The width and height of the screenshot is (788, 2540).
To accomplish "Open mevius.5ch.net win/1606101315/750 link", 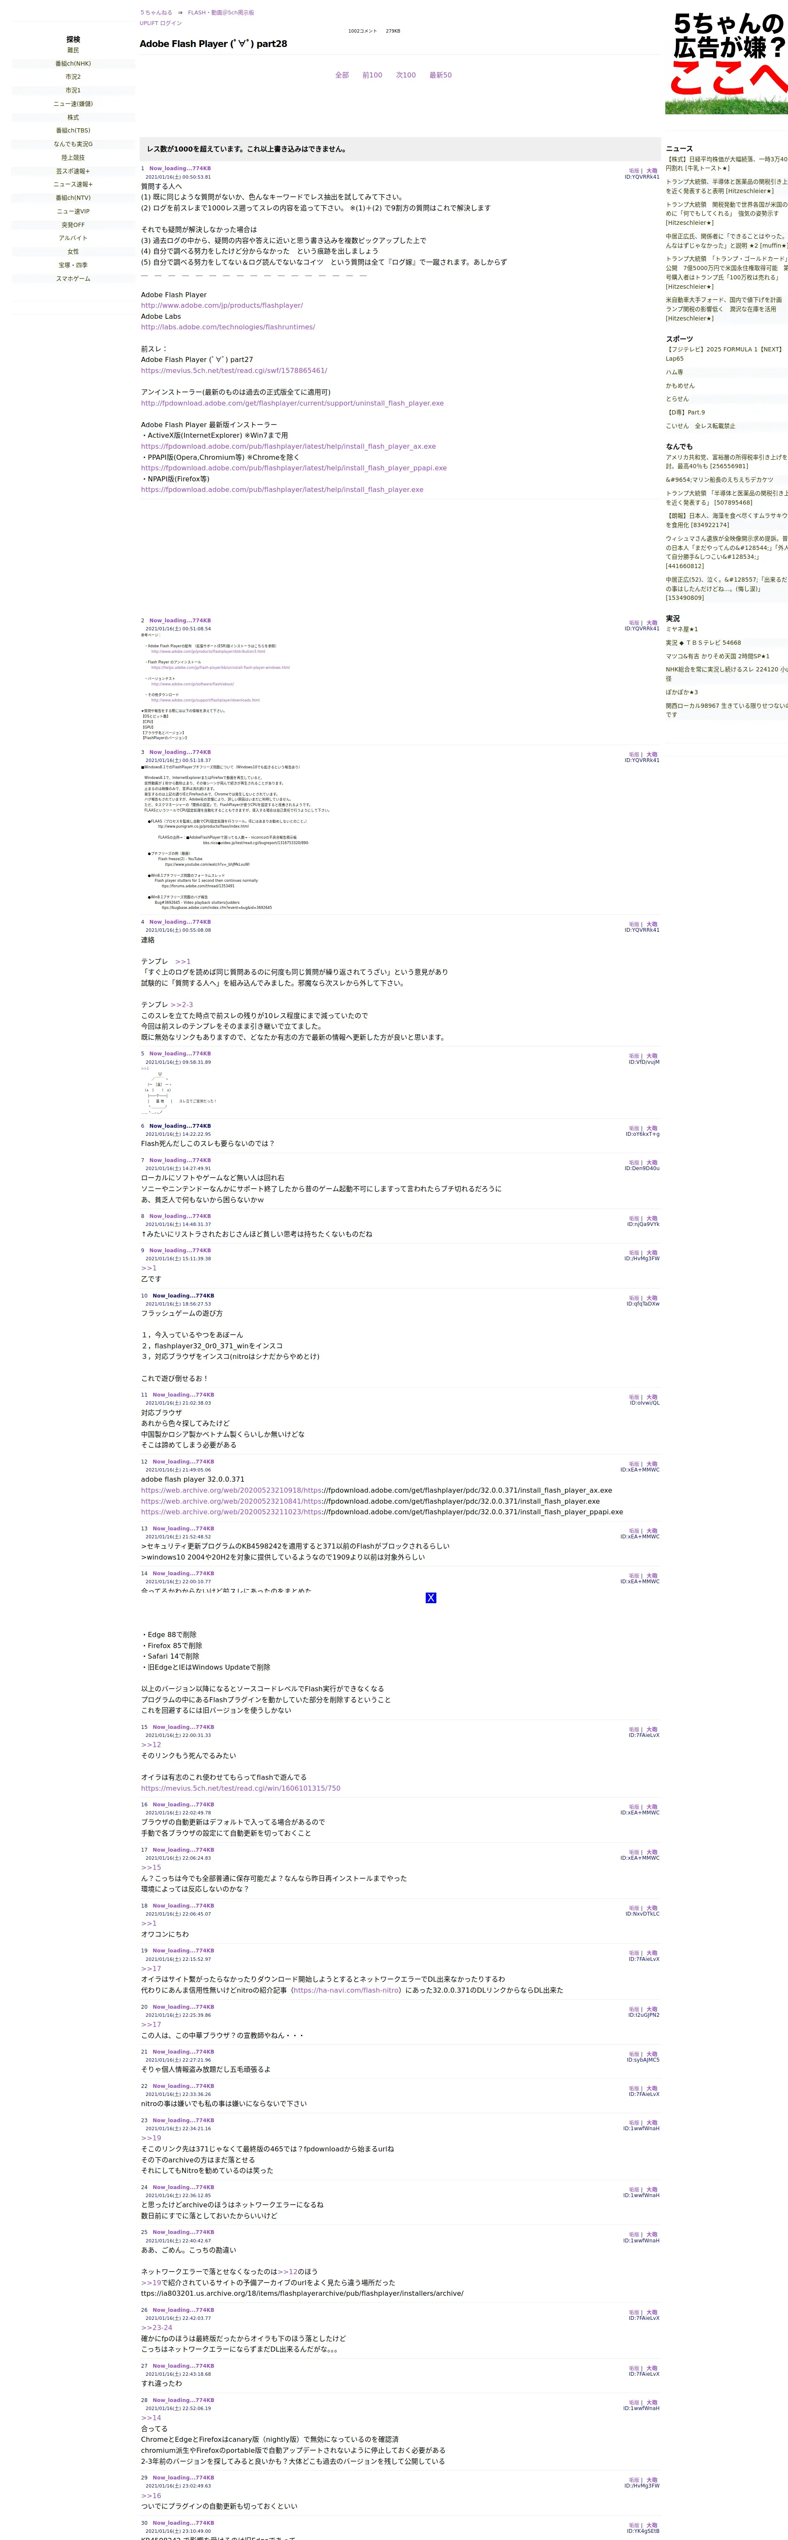I will [241, 1788].
